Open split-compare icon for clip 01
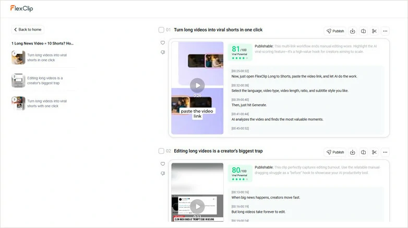This screenshot has width=408, height=228. coord(364,31)
